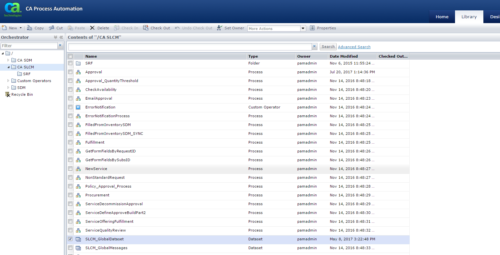
Task: Click the CA Technologies logo
Action: tap(13, 10)
